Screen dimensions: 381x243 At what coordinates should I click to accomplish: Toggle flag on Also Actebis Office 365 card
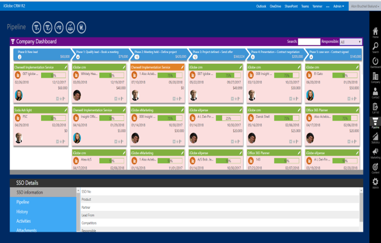click(x=356, y=142)
